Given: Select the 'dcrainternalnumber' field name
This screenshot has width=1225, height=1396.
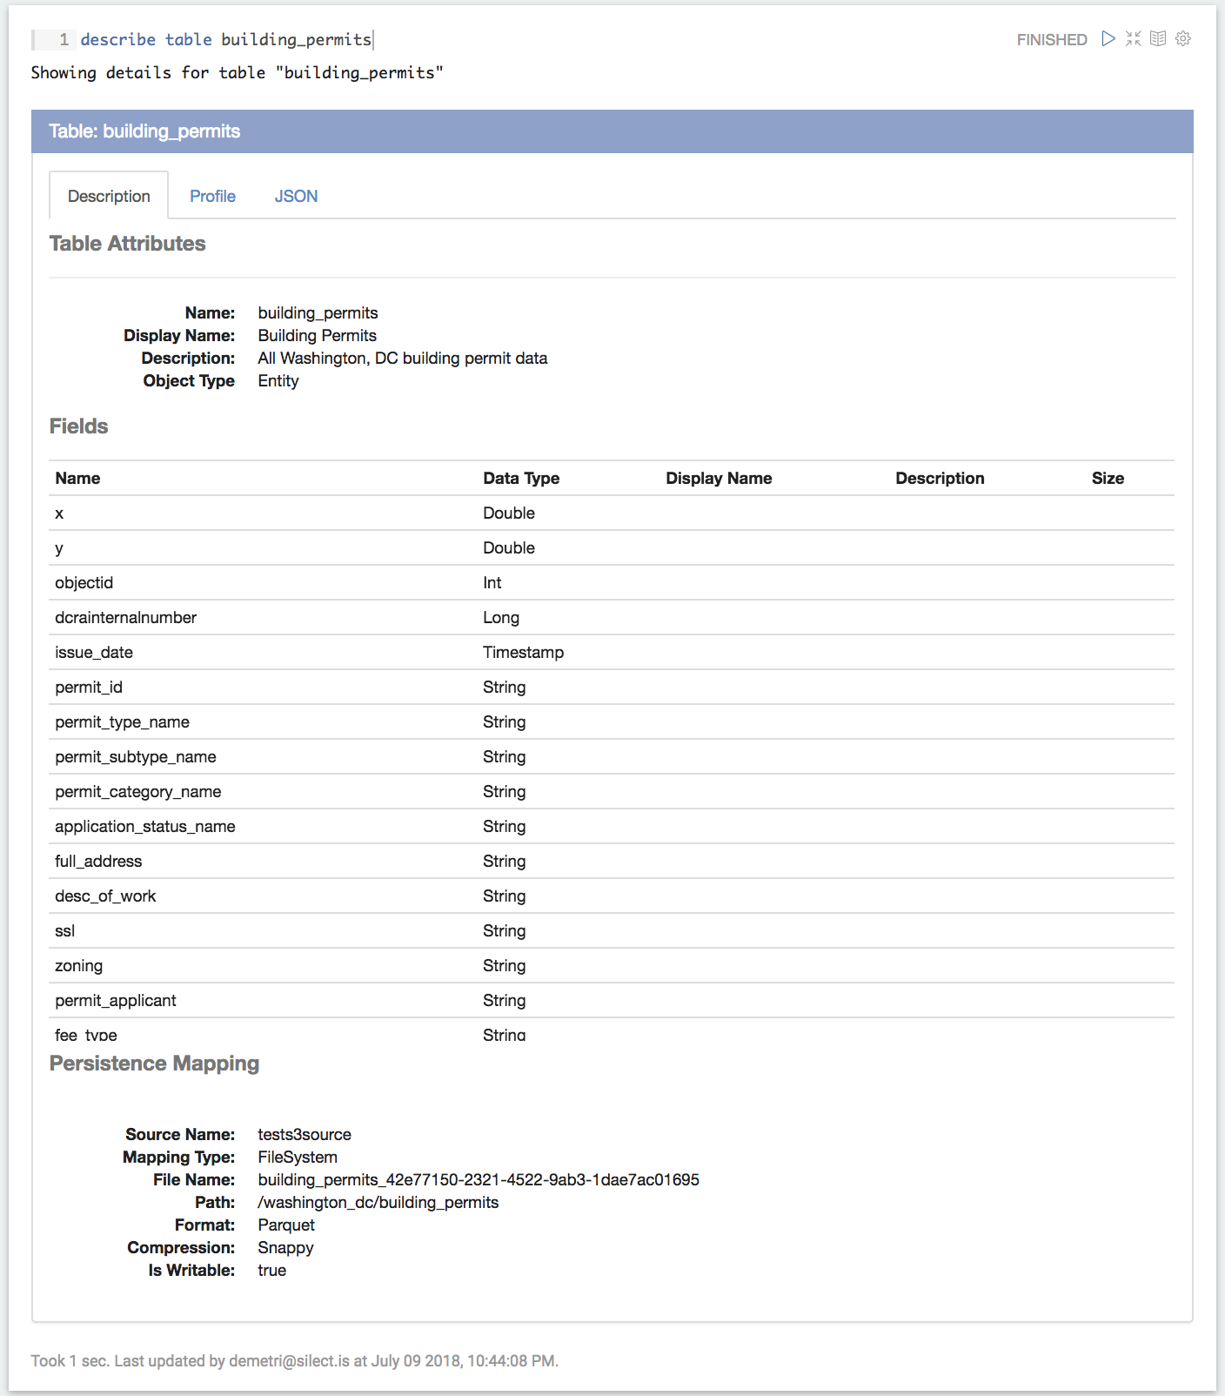Looking at the screenshot, I should pos(125,617).
